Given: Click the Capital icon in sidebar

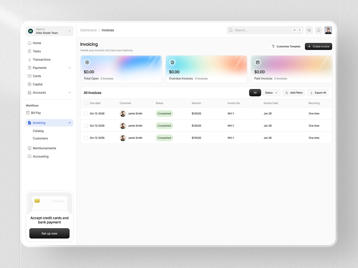Looking at the screenshot, I should 30,84.
